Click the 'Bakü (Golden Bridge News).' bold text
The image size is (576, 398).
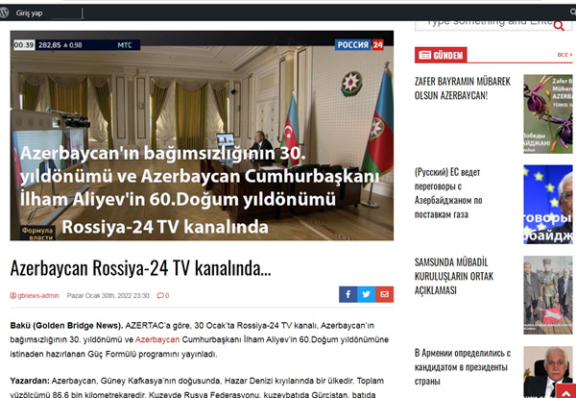(66, 326)
